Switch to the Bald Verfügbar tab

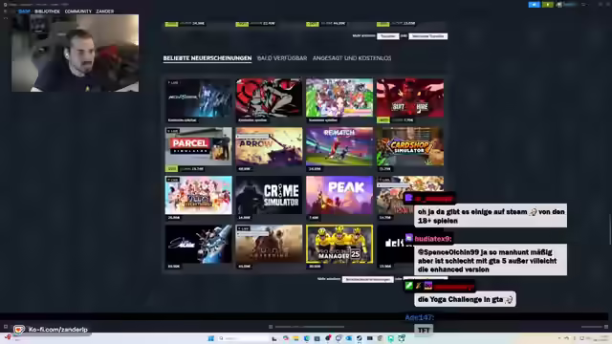point(282,58)
